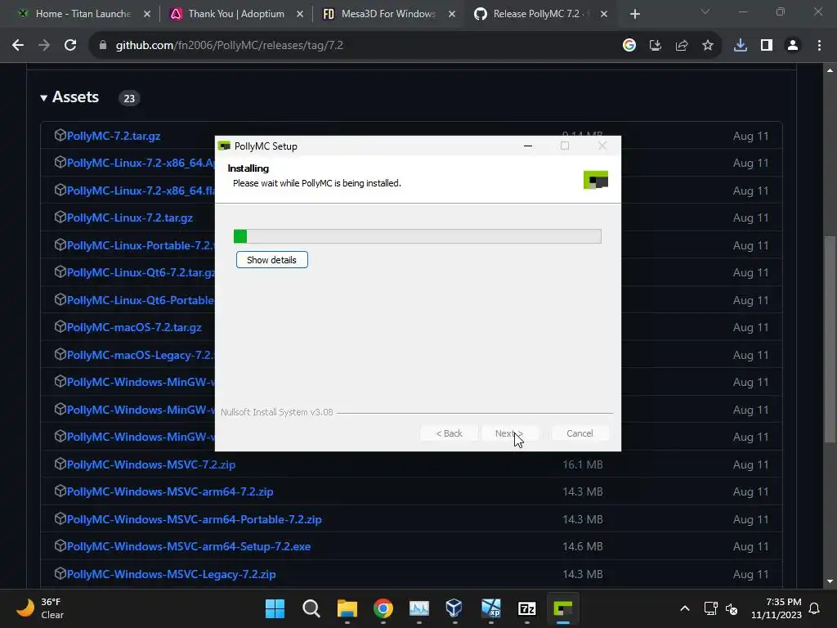The width and height of the screenshot is (837, 628).
Task: Download PollyMC-Windows-MSVC-7.2.zip
Action: coord(151,464)
